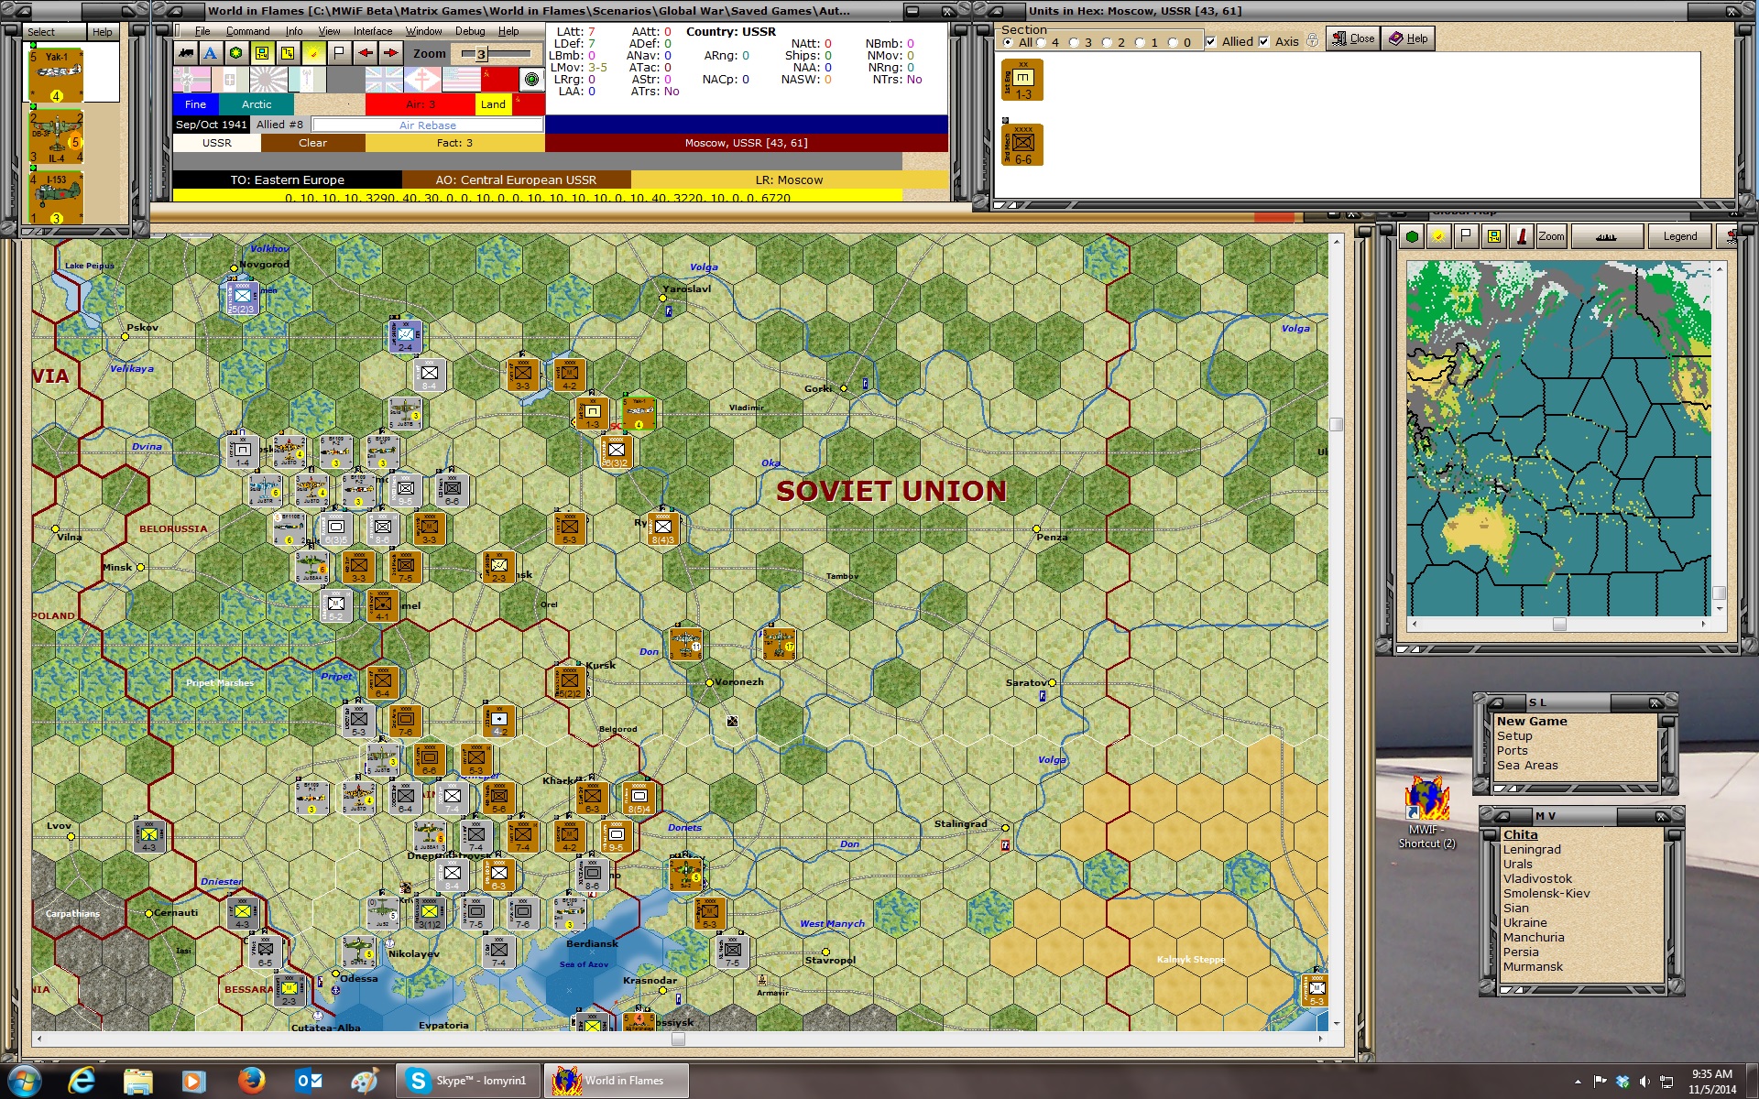
Task: Click Help button in Units in Hex
Action: [1408, 38]
